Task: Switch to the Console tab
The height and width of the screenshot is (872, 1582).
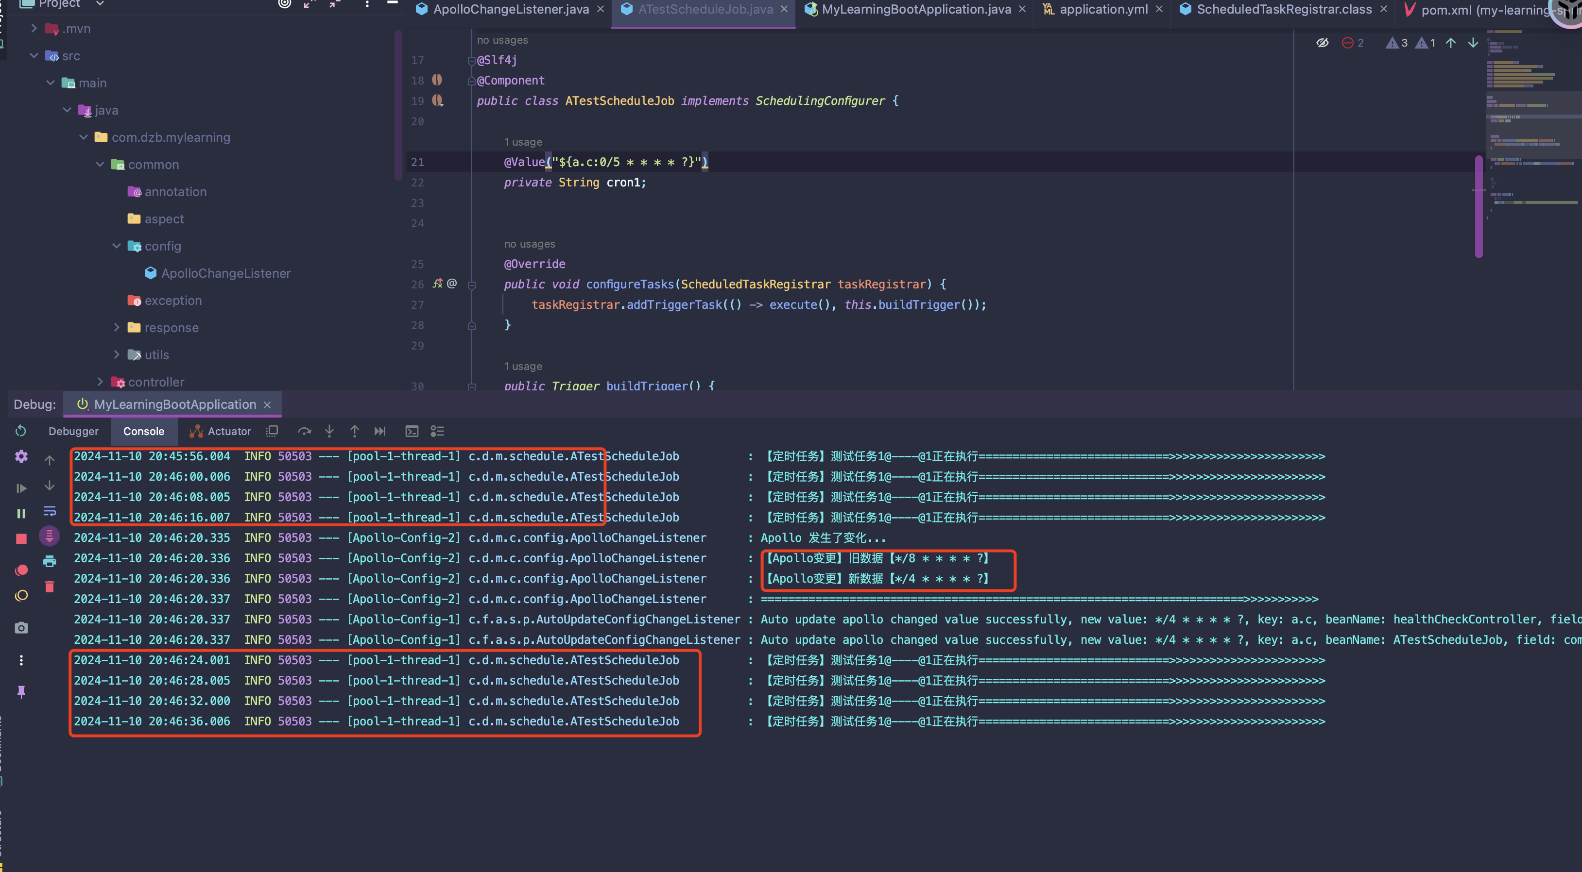Action: (x=144, y=432)
